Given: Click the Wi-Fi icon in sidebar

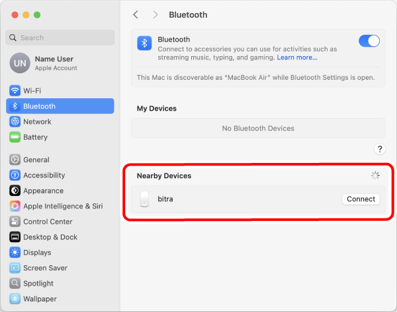Looking at the screenshot, I should pos(15,90).
